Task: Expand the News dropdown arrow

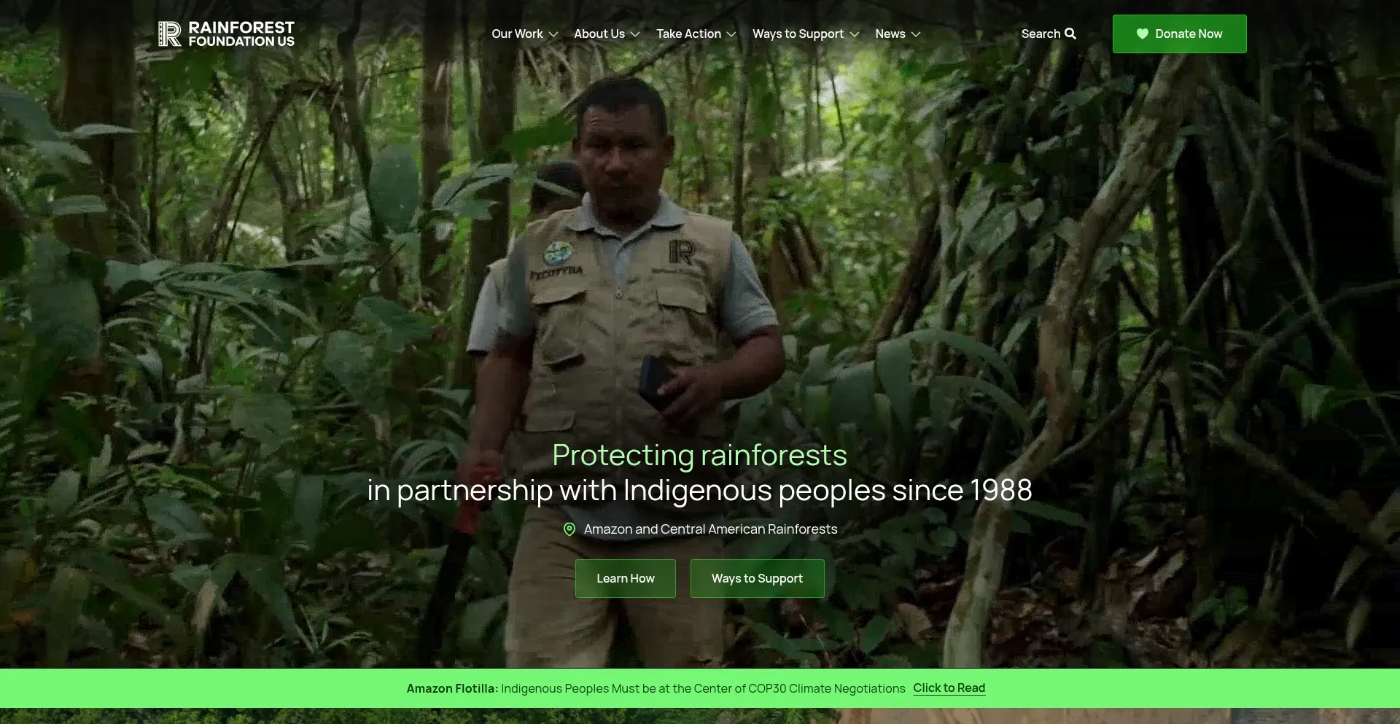Action: point(916,34)
